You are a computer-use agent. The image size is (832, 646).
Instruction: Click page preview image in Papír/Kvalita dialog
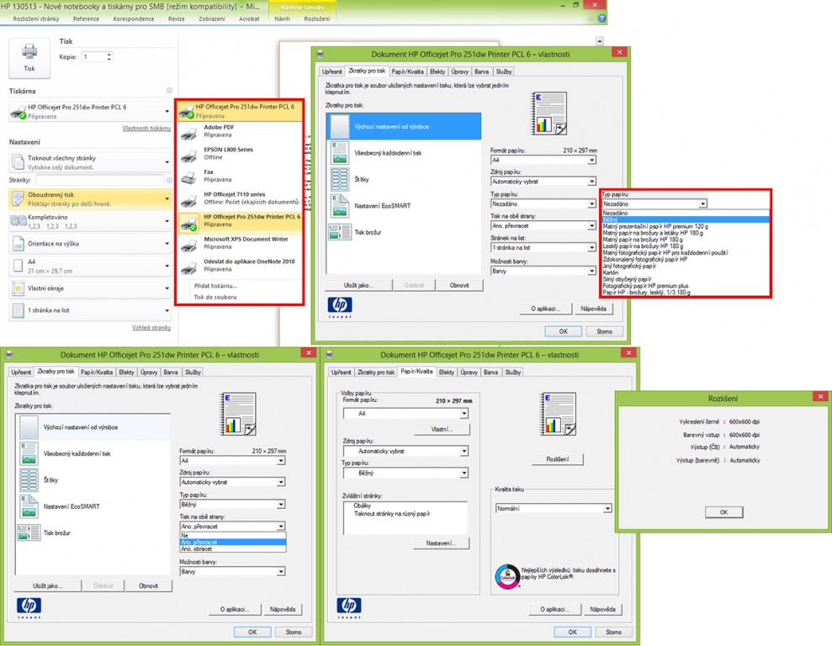[x=559, y=414]
